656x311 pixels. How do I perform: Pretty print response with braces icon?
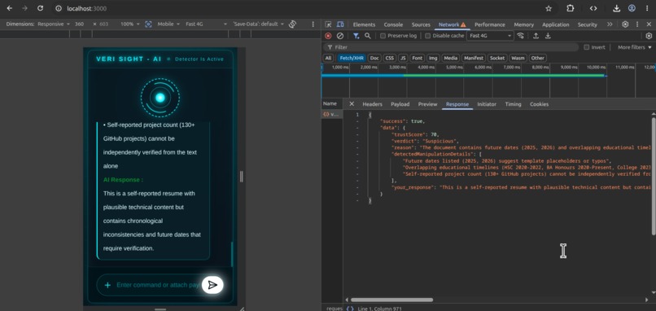[350, 309]
